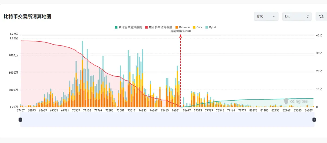
Task: Click the refresh icon button
Action: pos(321,16)
